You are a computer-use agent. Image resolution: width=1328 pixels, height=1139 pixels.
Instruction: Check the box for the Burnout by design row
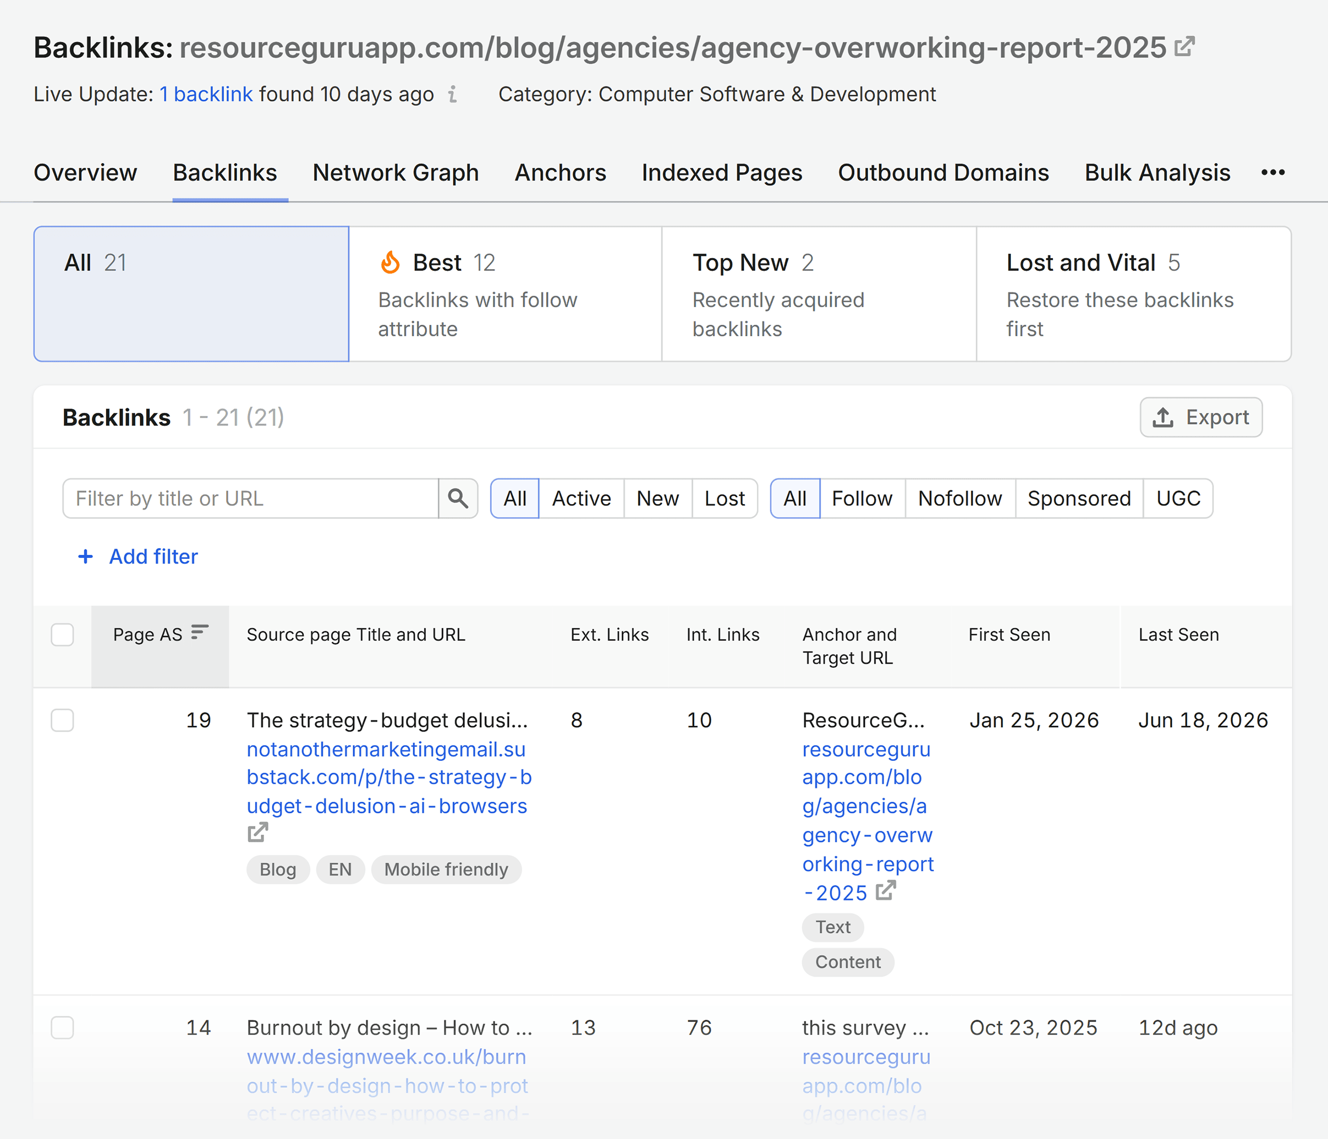click(62, 1027)
